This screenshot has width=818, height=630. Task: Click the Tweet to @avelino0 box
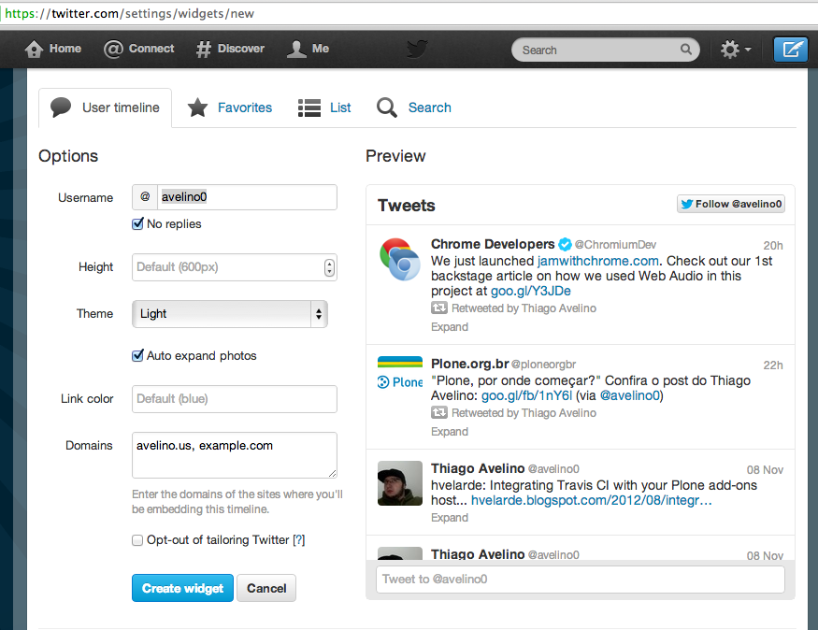(581, 580)
